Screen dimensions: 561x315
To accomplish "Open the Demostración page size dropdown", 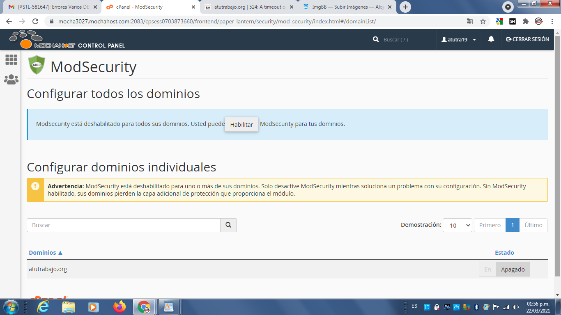I will click(x=458, y=225).
